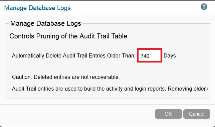Click the Caution: Deleted entries warning text
This screenshot has height=127, width=215.
[66, 77]
